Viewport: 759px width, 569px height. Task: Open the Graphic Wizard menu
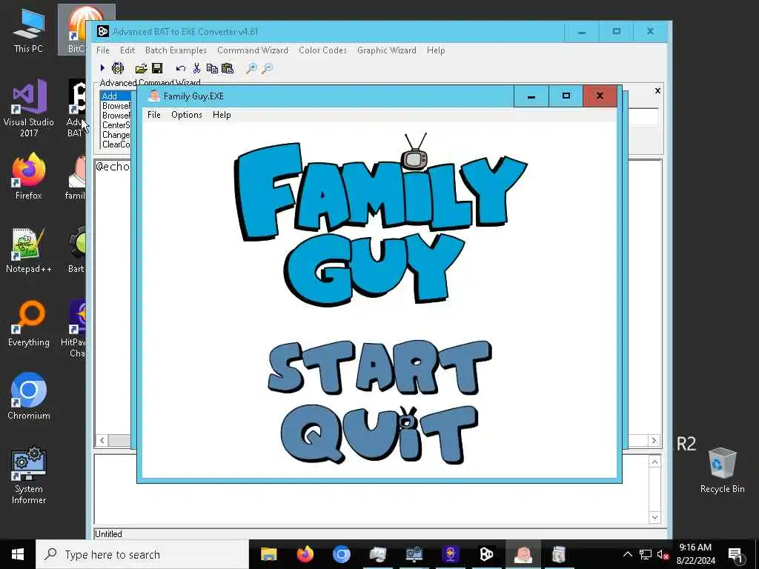click(x=387, y=50)
